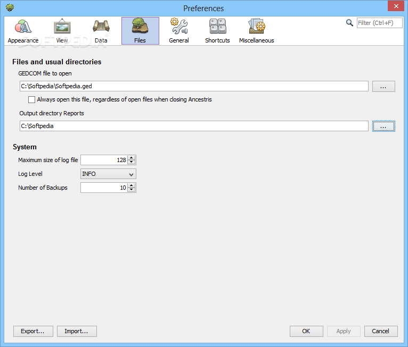
Task: Click the 'System' section heading
Action: 25,147
